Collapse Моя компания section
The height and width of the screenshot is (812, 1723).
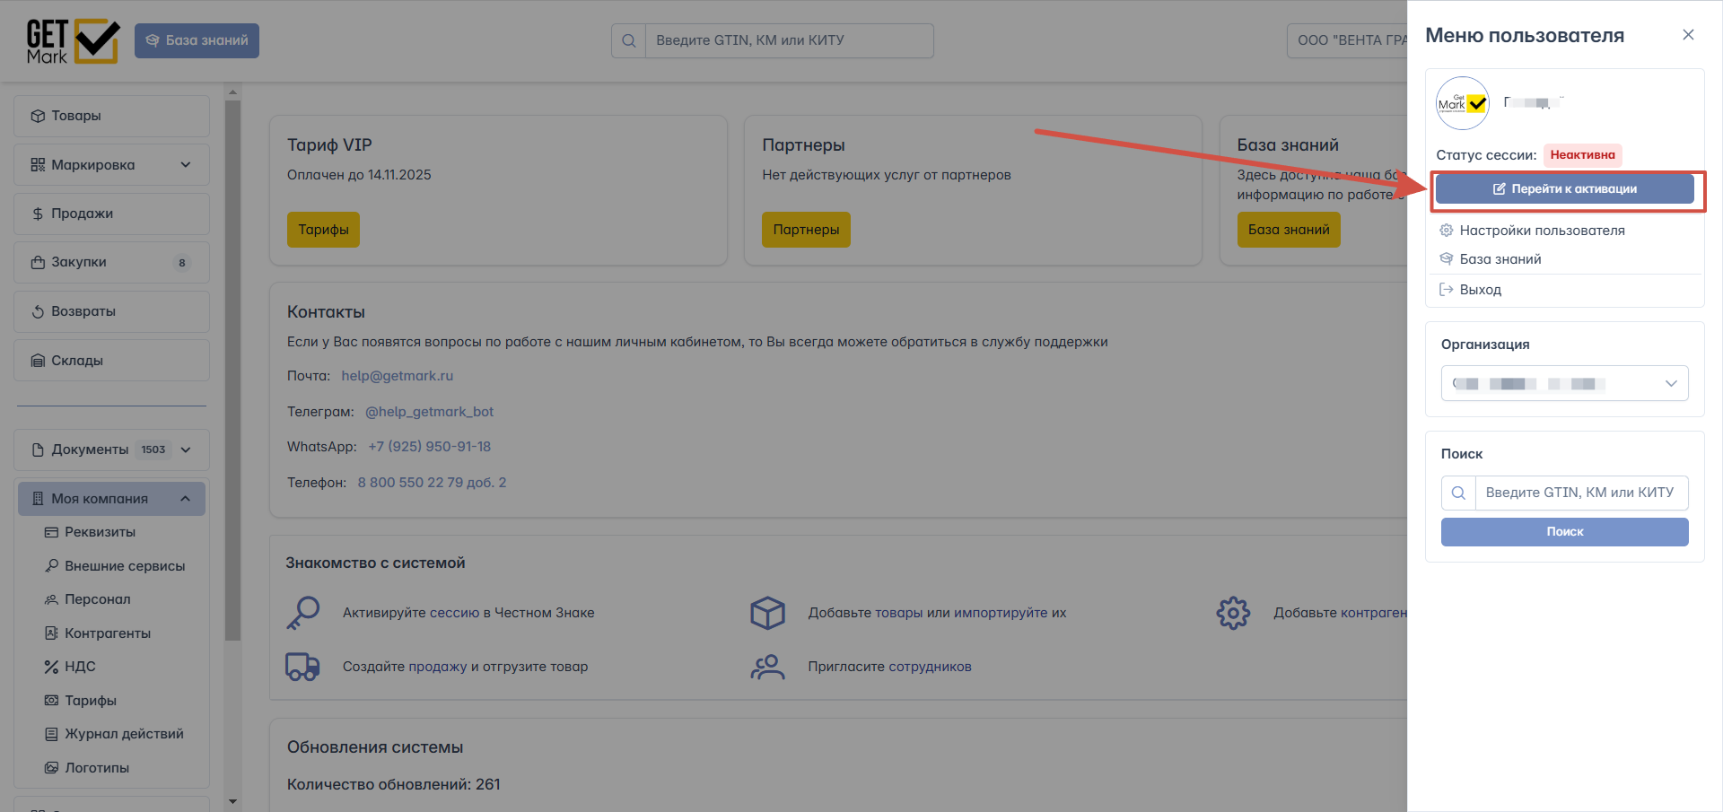111,499
